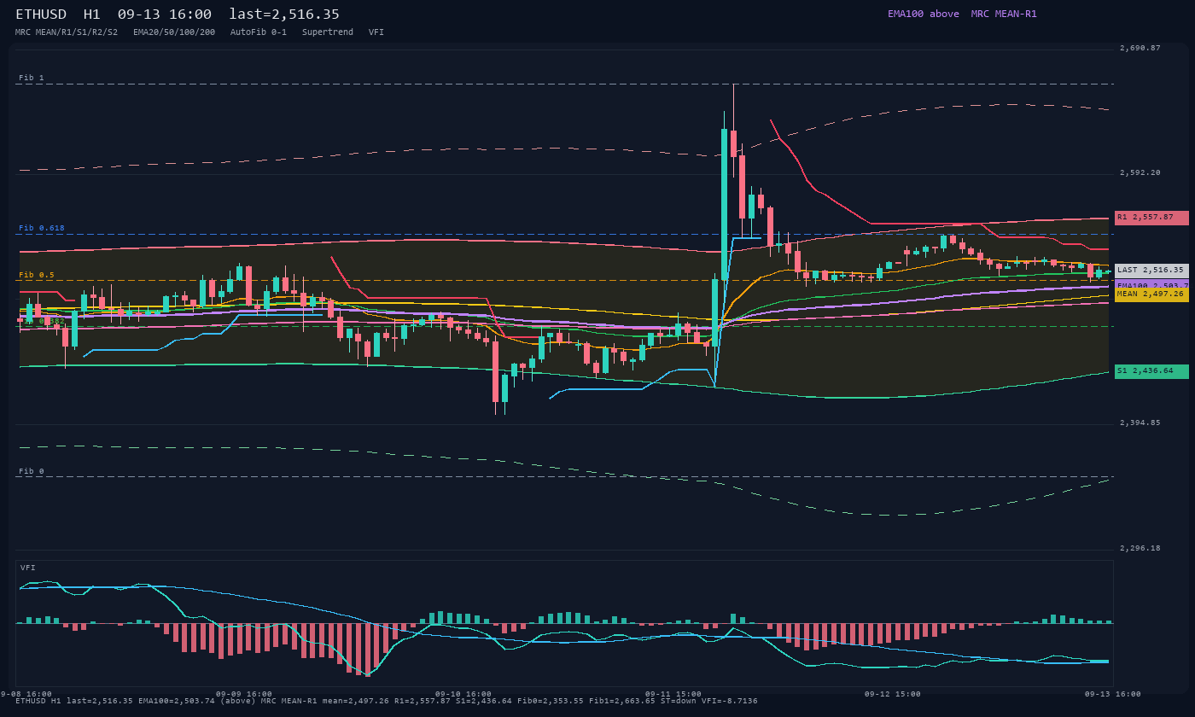Click the Fib1=2,663.65 value in status line
Screen dimensions: 1195x717
point(621,701)
